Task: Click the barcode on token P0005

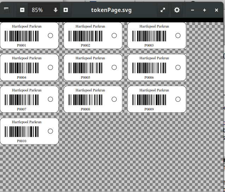Action: 85,68
